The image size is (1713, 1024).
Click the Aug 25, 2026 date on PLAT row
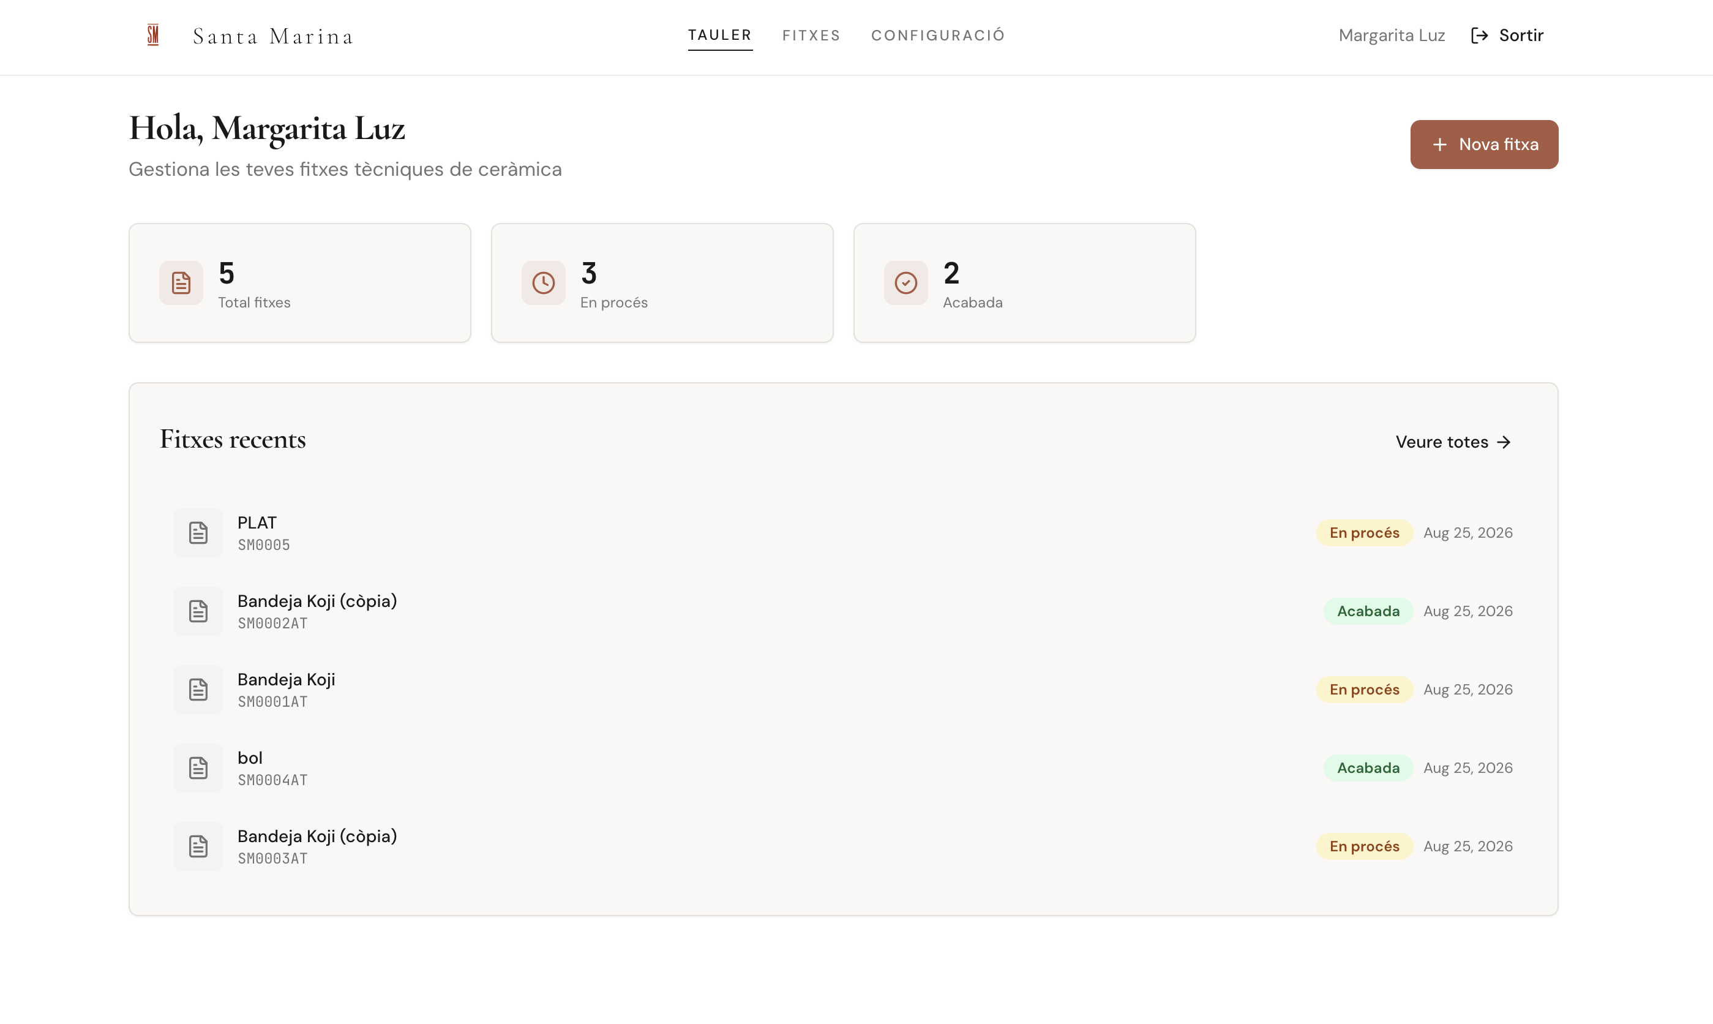click(x=1468, y=533)
